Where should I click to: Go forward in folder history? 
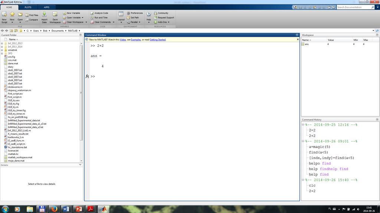coord(7,31)
